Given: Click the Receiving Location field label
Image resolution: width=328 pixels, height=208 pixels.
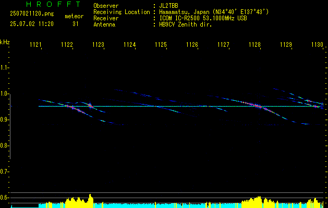Looking at the screenshot, I should pyautogui.click(x=122, y=12).
